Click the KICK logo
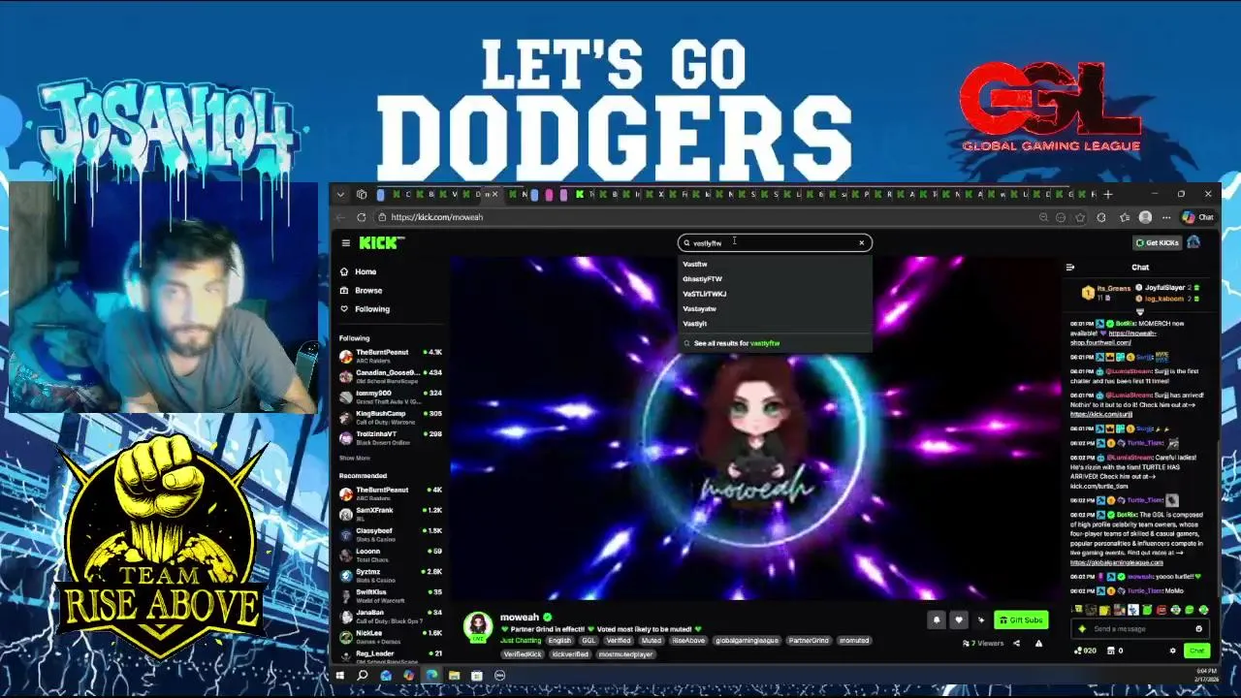This screenshot has width=1241, height=698. [381, 242]
